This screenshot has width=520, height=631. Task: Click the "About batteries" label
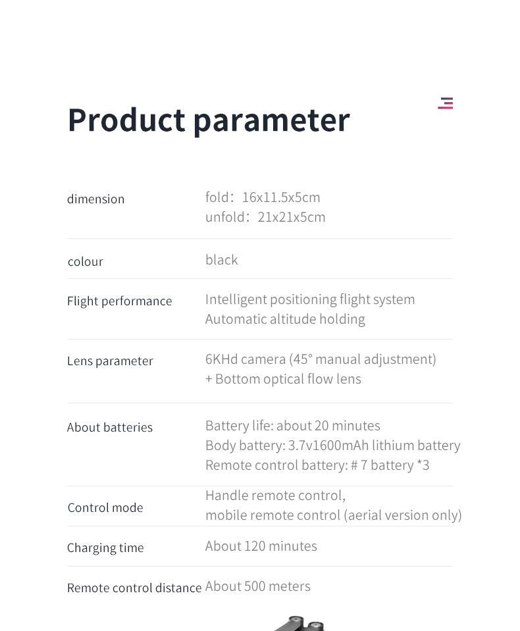click(110, 428)
